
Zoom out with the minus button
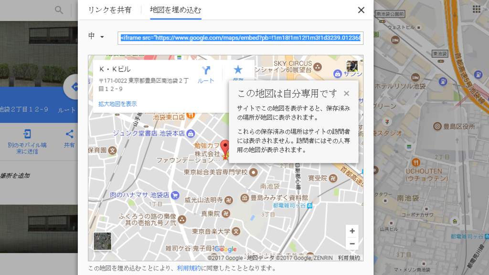[352, 244]
